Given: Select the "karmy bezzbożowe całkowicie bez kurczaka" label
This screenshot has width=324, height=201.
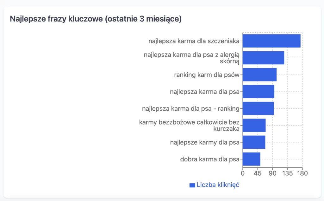Looking at the screenshot, I should [x=189, y=125].
